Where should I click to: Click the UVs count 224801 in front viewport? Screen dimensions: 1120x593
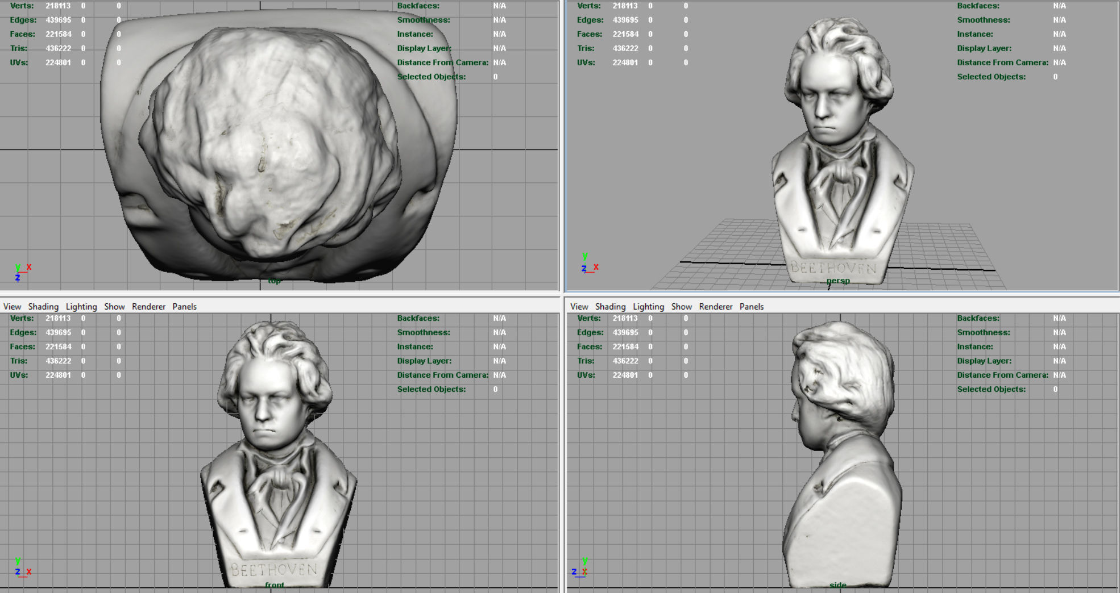58,375
